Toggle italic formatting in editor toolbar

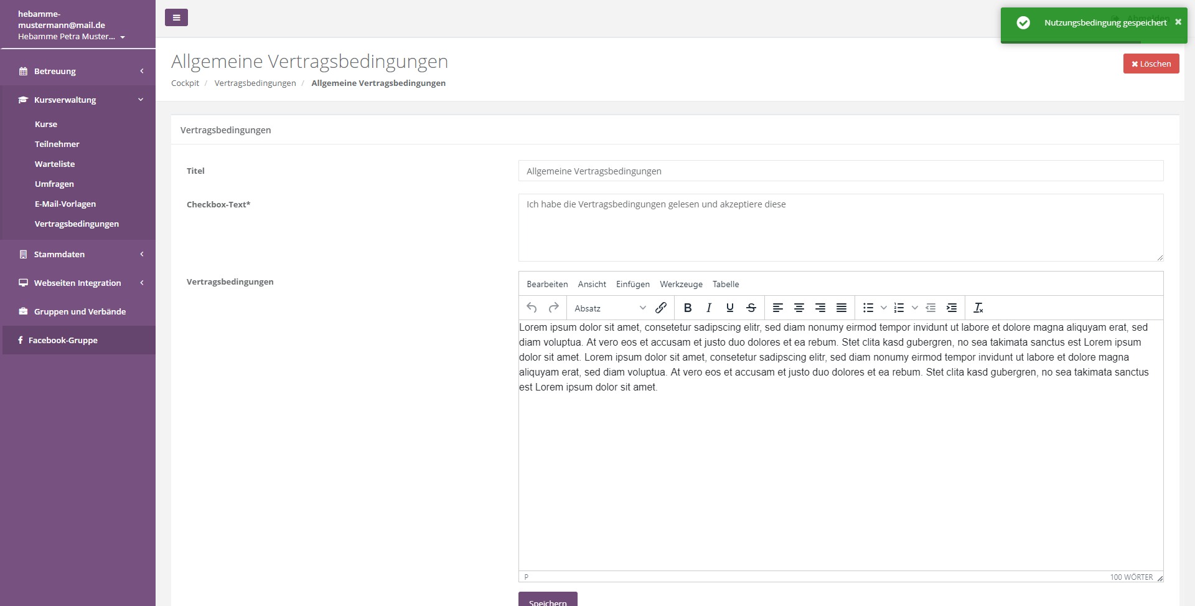pyautogui.click(x=709, y=308)
